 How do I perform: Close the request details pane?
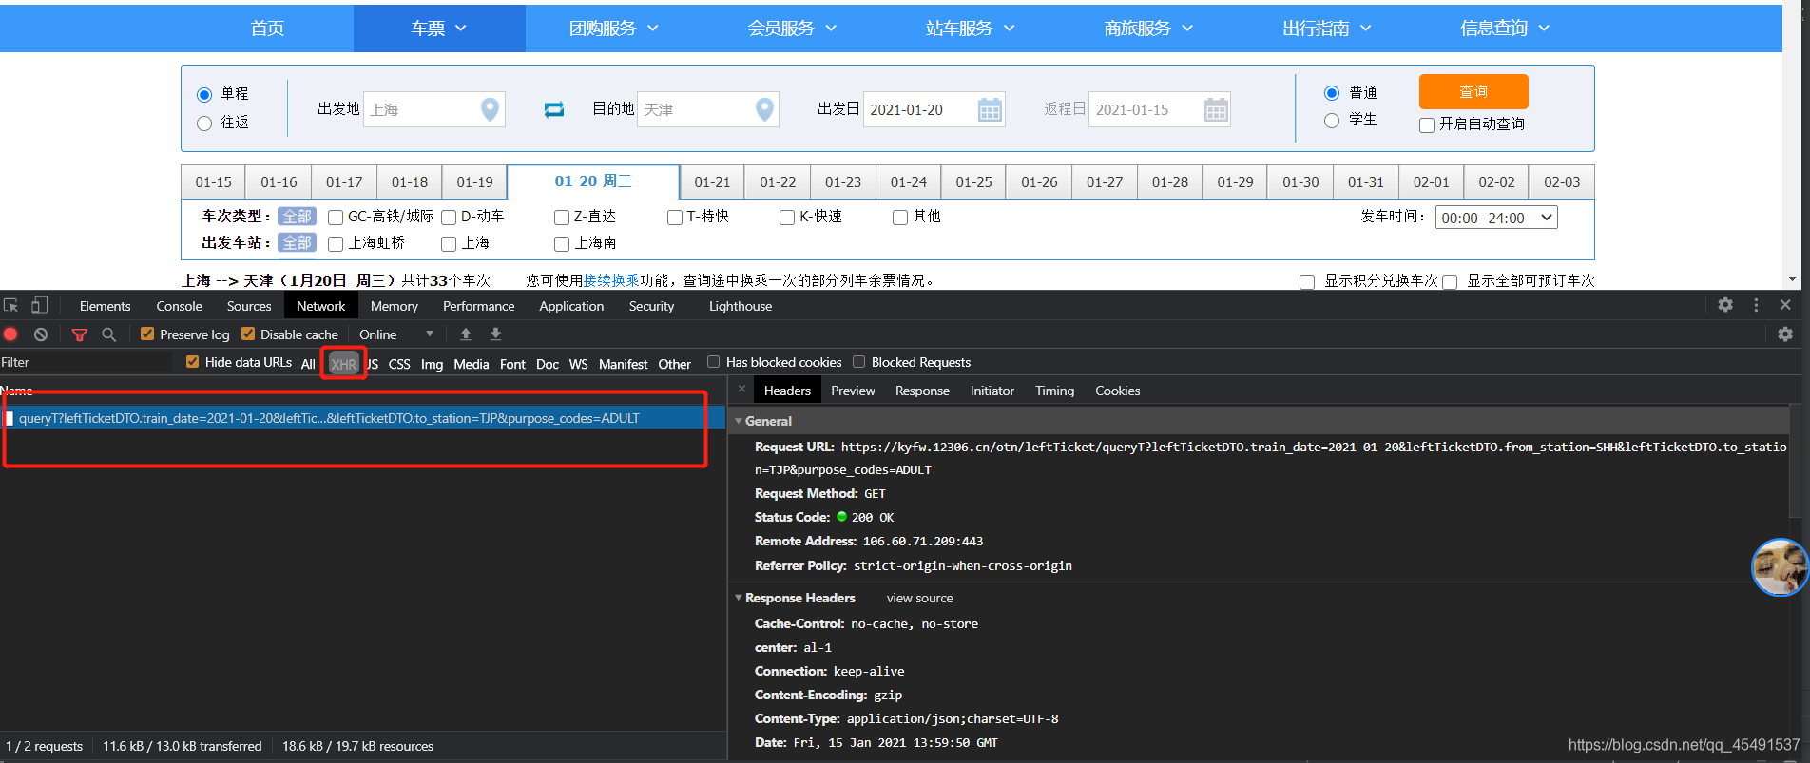742,390
